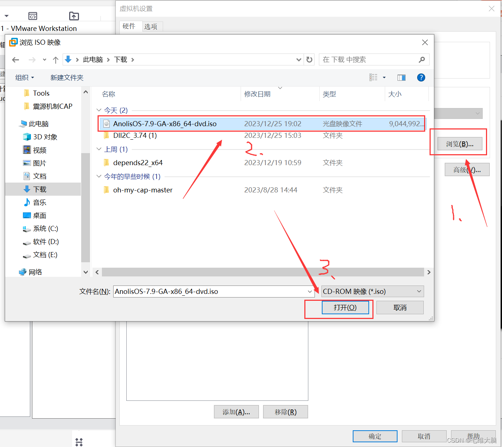Click 移除(R) in 虚拟机设置

[285, 412]
